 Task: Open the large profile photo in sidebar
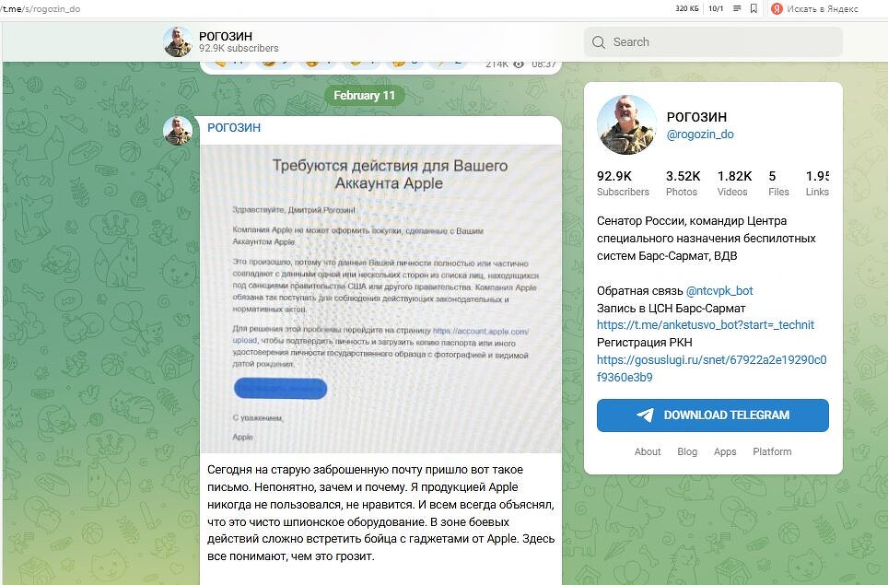[x=626, y=124]
